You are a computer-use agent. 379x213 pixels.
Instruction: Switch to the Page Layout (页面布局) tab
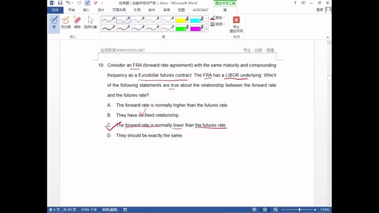click(x=119, y=10)
